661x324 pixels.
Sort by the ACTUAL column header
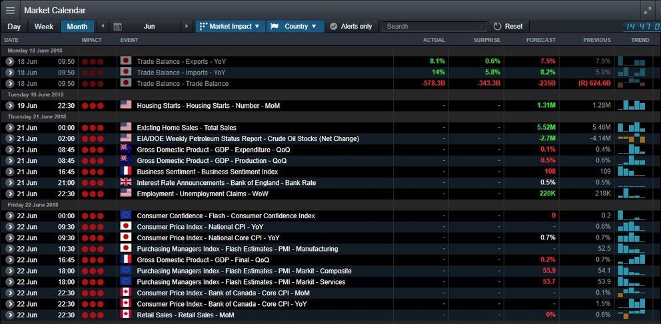pyautogui.click(x=434, y=40)
